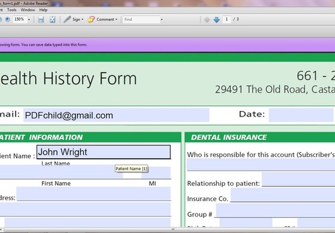Image resolution: width=335 pixels, height=233 pixels.
Task: Click the second Address line field
Action: (85, 209)
